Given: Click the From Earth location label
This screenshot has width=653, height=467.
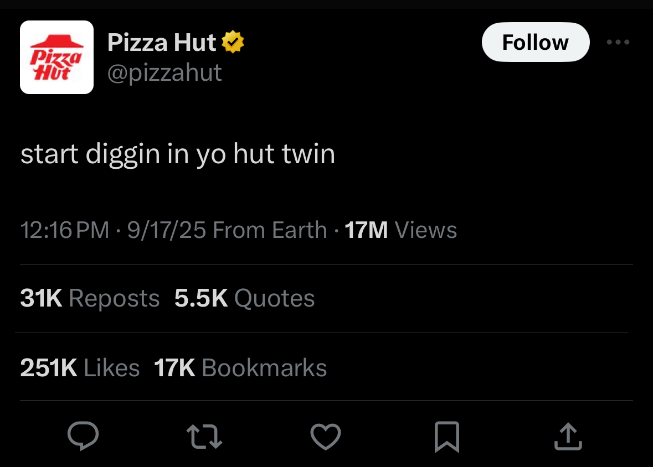Looking at the screenshot, I should 270,230.
